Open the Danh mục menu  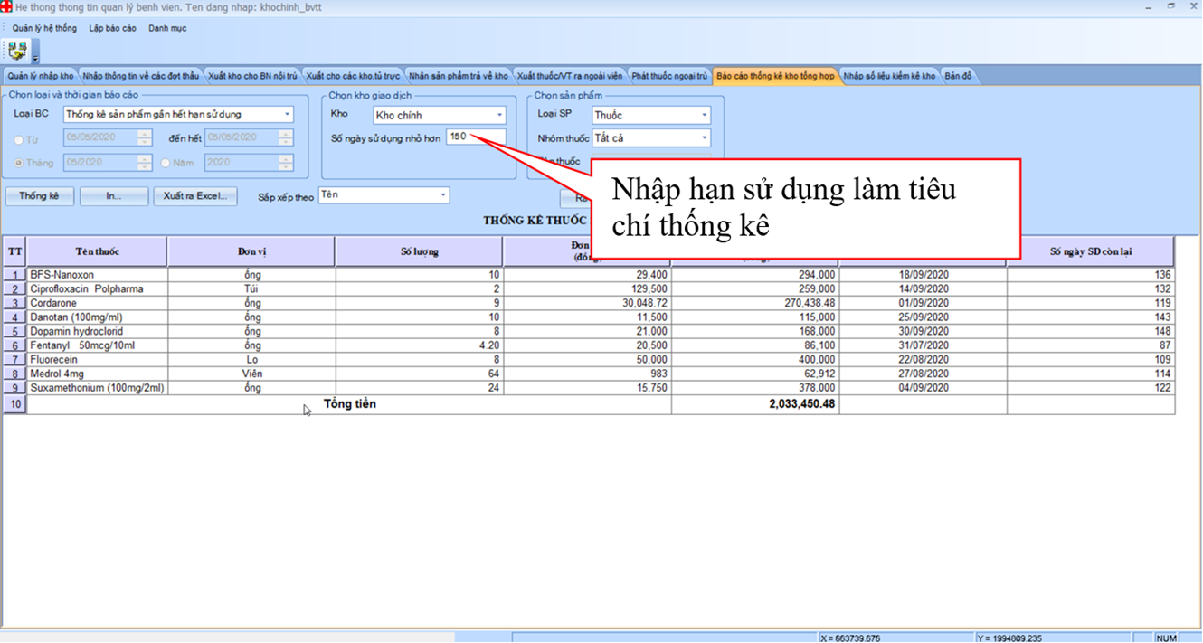(x=167, y=28)
